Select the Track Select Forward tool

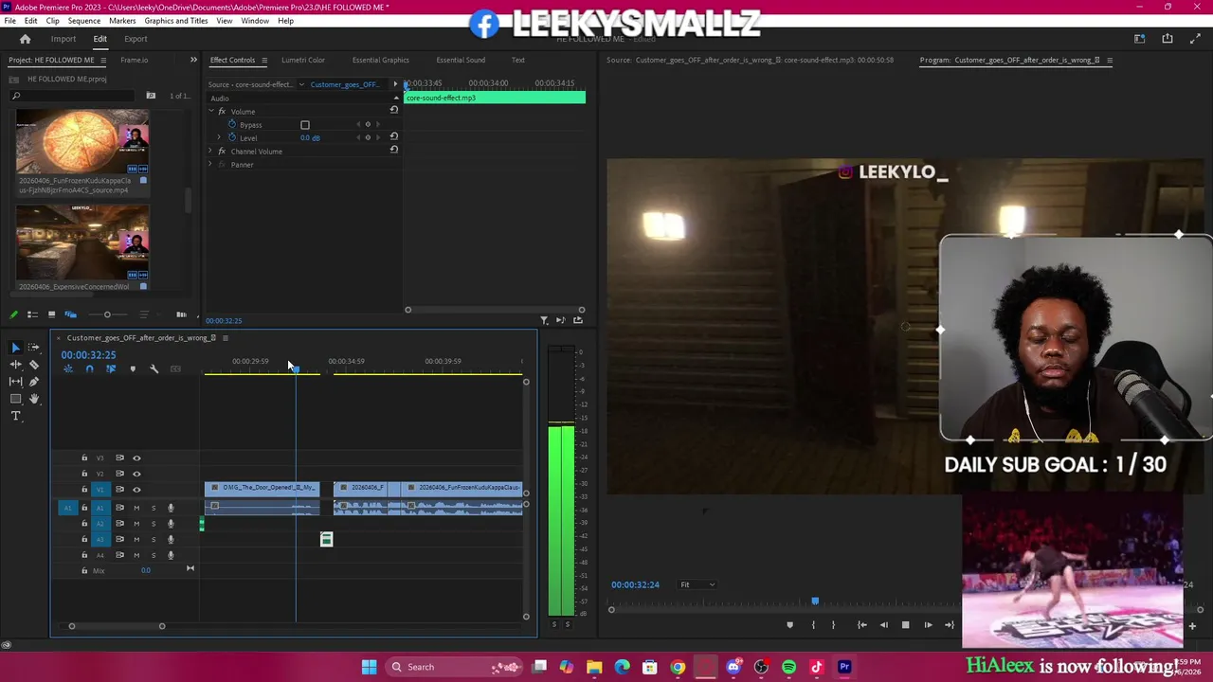(x=34, y=348)
